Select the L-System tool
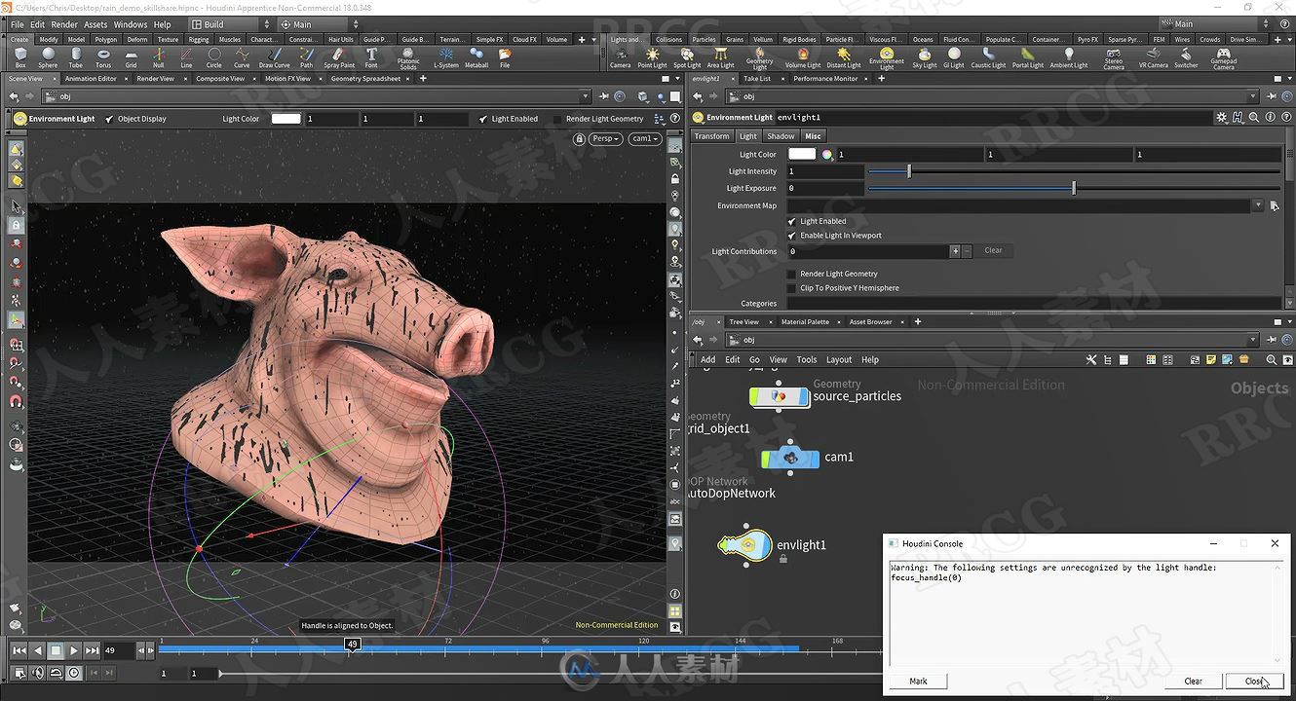1296x701 pixels. [446, 57]
